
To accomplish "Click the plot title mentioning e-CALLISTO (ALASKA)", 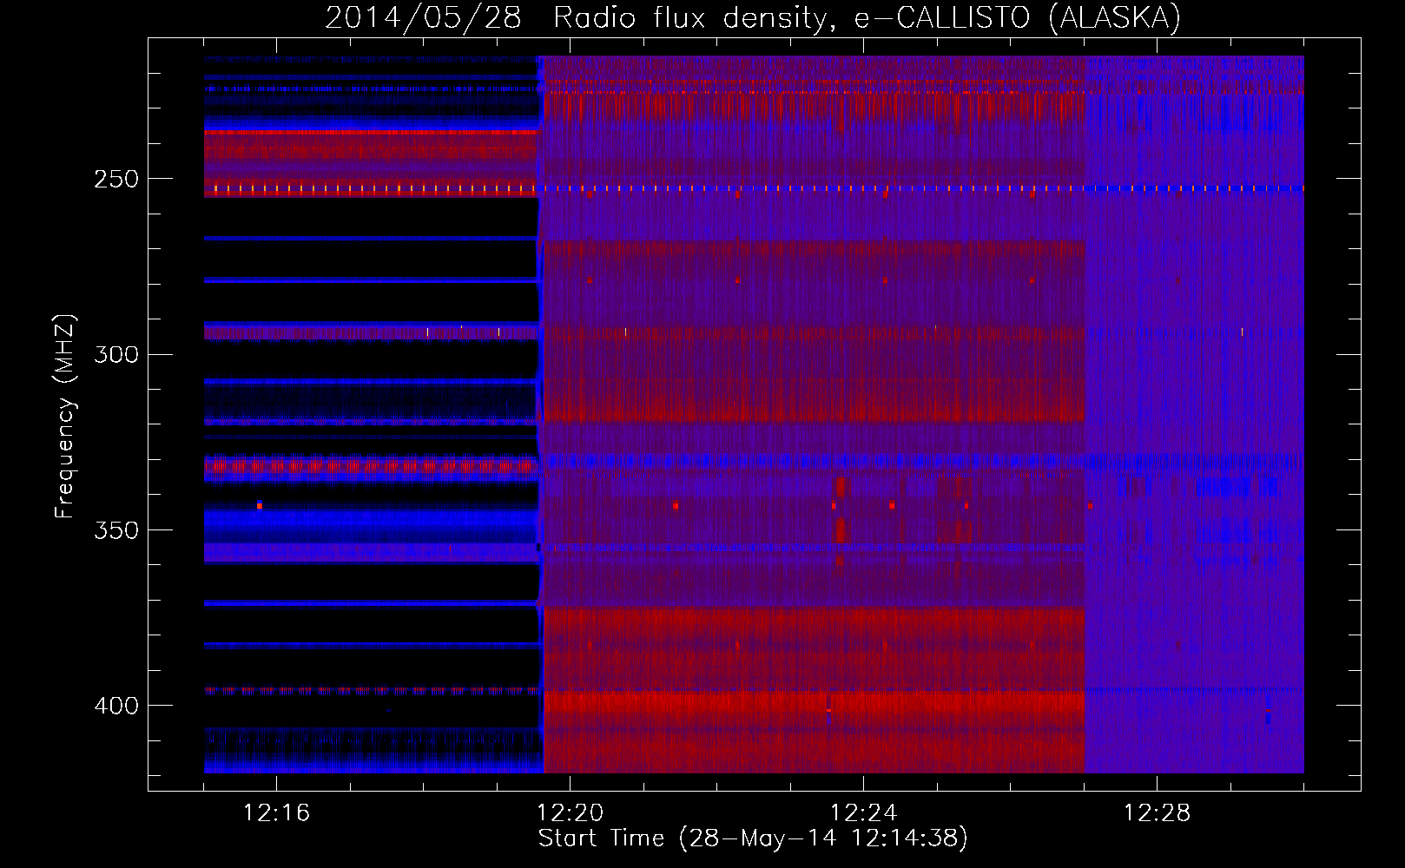I will (753, 17).
